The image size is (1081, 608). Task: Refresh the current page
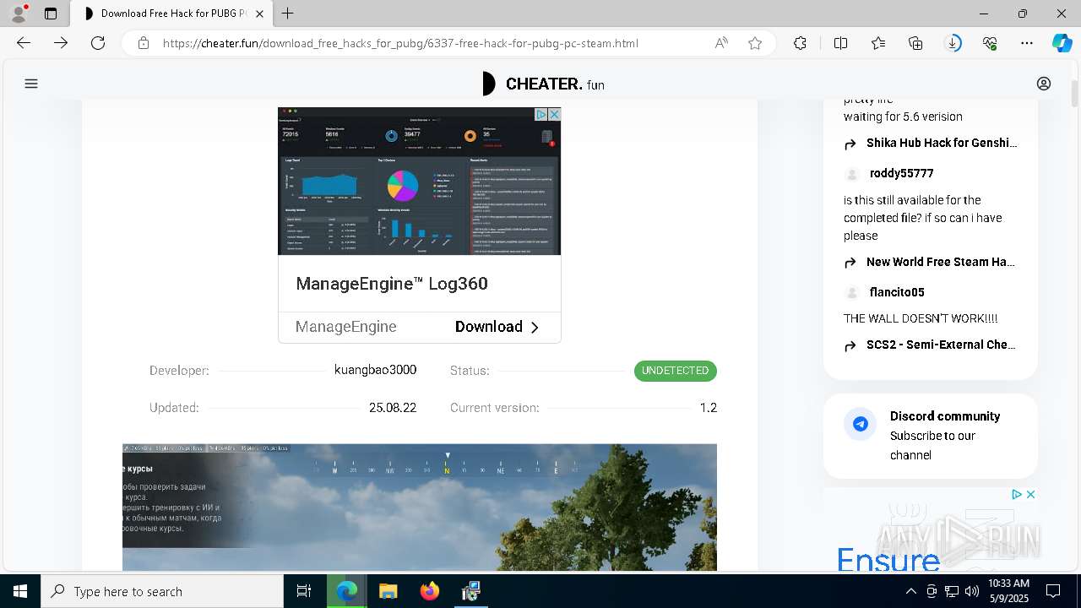[x=98, y=43]
